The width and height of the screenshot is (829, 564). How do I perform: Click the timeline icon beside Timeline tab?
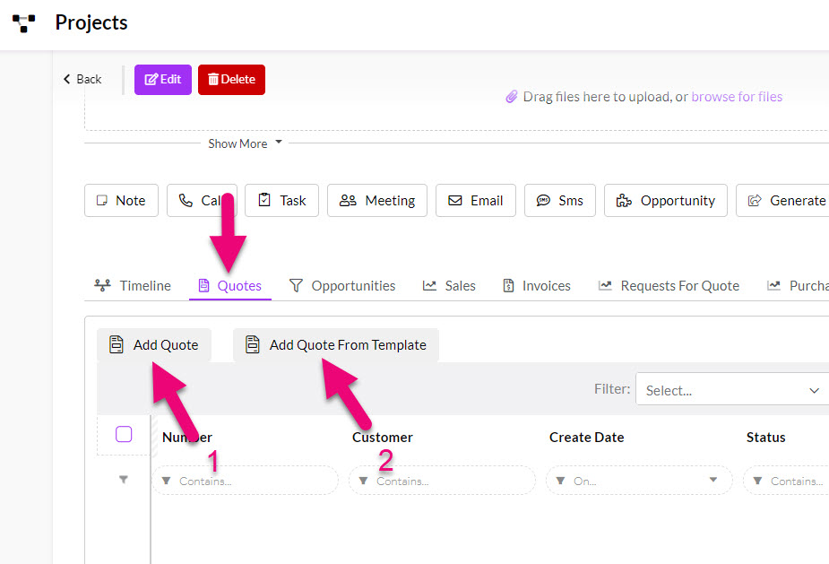tap(102, 286)
